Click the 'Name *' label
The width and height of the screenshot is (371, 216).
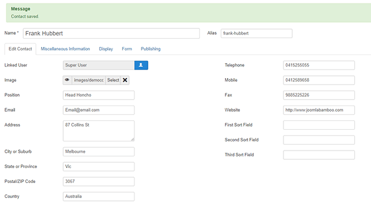[12, 33]
